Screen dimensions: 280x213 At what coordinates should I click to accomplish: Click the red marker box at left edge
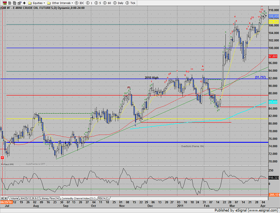point(2,157)
